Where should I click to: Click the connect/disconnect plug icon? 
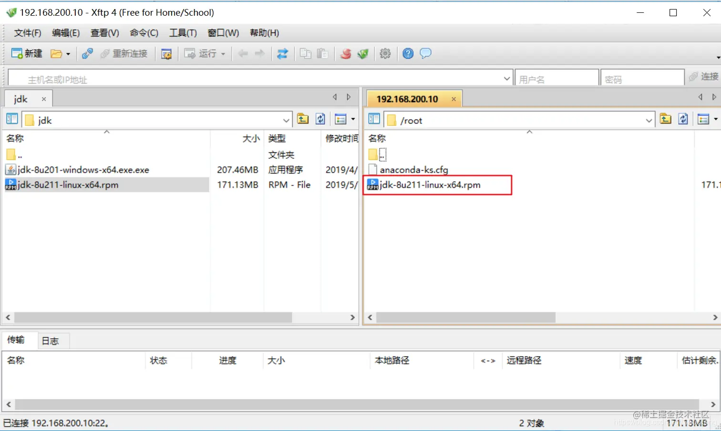pos(87,53)
